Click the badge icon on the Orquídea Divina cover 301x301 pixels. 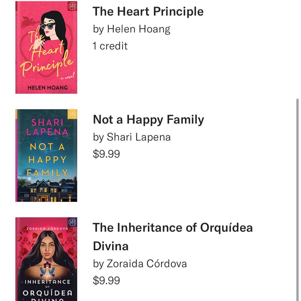click(72, 222)
